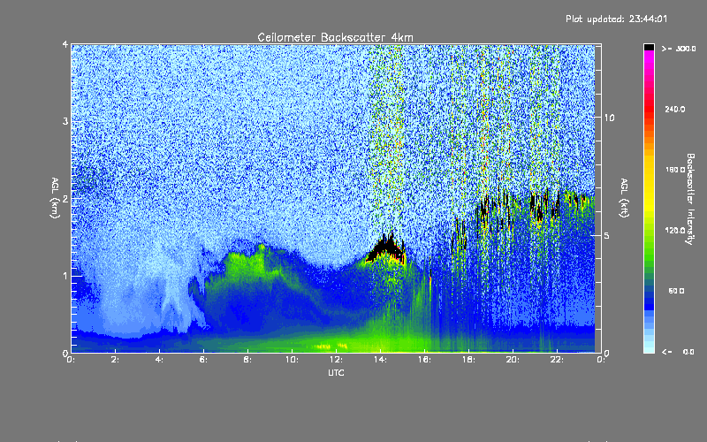Click the "3" tick on the km axis
707x442 pixels.
(65, 121)
